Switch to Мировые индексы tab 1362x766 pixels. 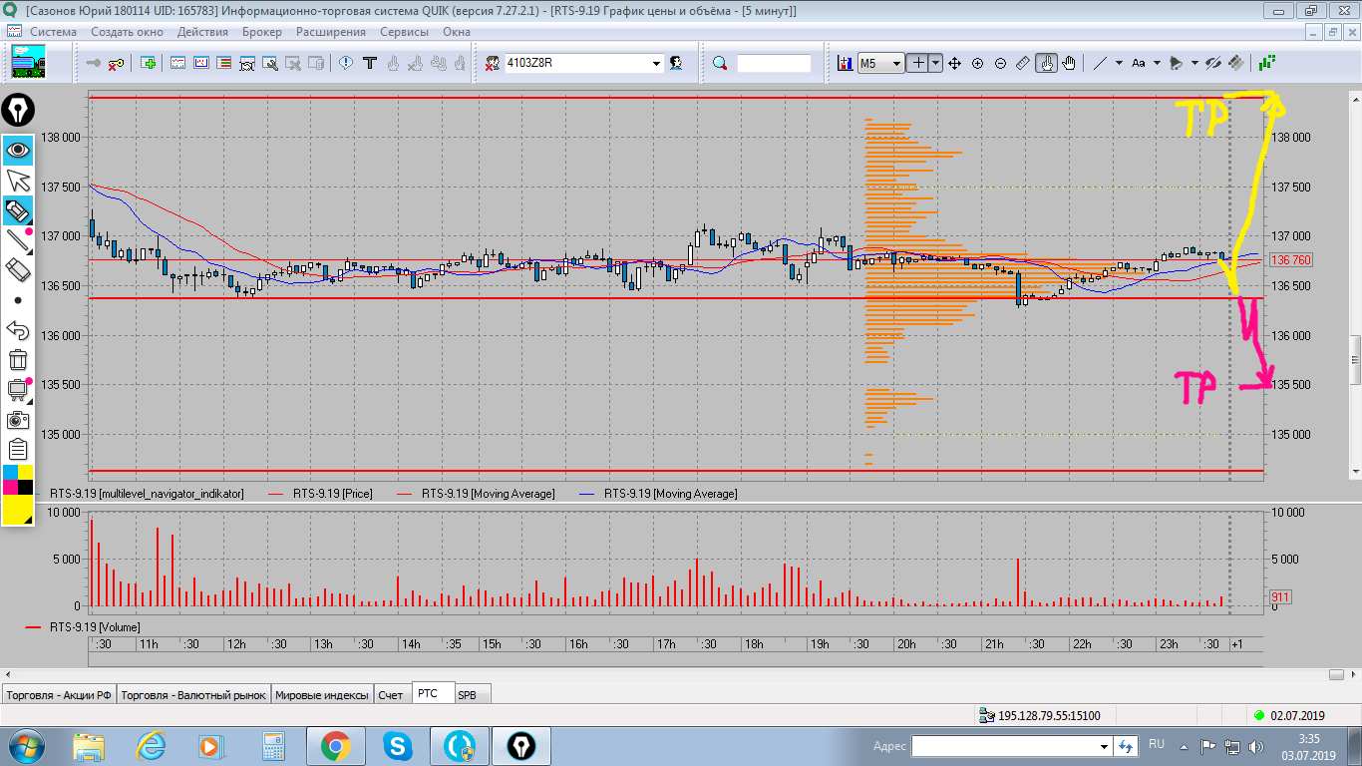pos(321,694)
